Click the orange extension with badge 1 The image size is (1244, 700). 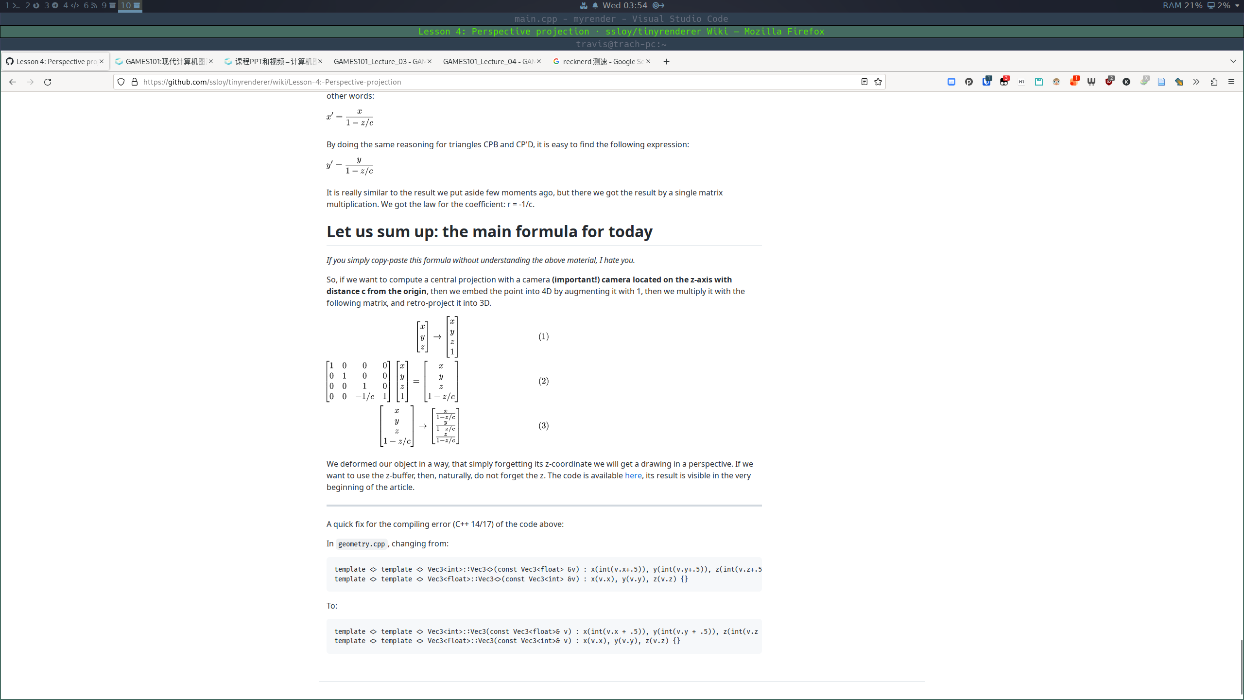point(1074,82)
